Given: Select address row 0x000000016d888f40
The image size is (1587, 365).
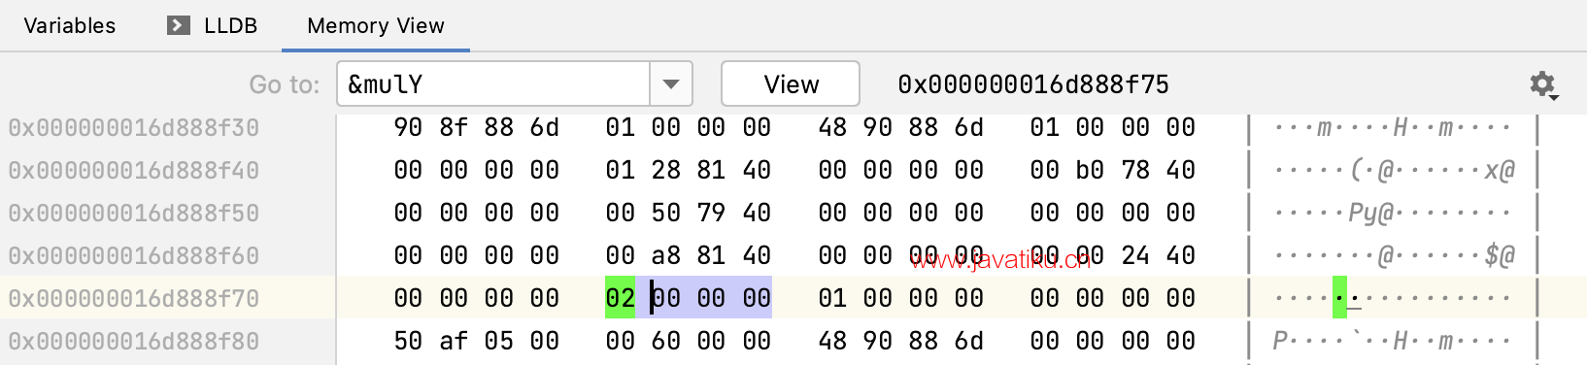Looking at the screenshot, I should [134, 170].
